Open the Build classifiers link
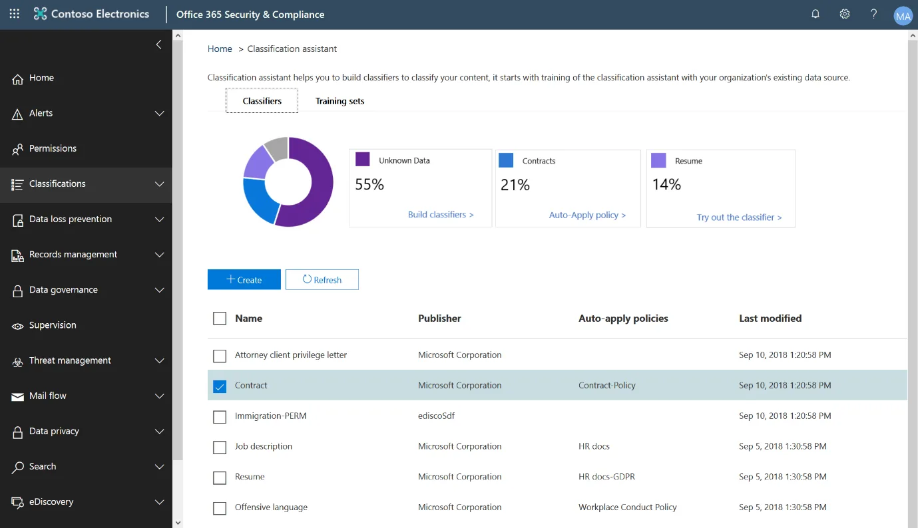This screenshot has width=918, height=528. point(440,215)
